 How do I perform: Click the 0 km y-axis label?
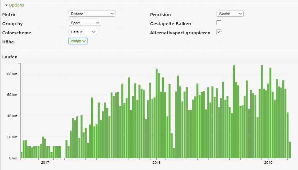point(14,158)
